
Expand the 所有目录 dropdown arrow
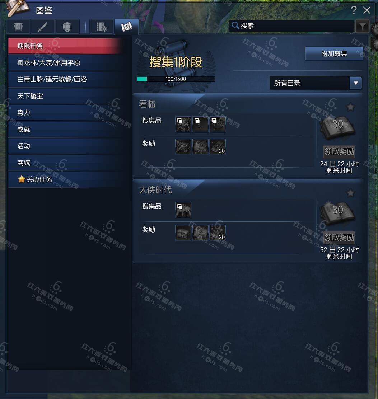click(356, 83)
